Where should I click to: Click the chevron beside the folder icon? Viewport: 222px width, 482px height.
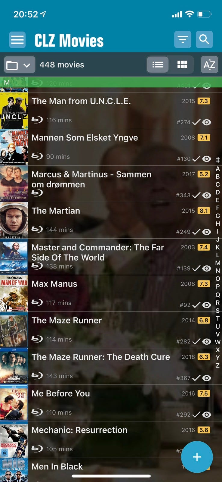pyautogui.click(x=27, y=65)
